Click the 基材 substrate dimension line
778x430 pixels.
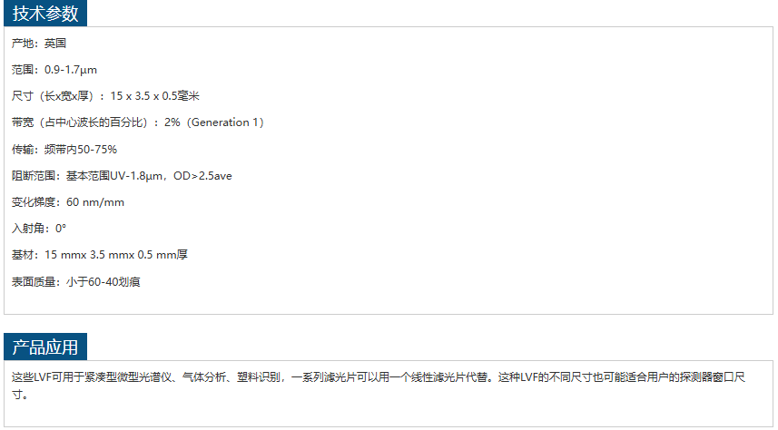click(x=99, y=255)
